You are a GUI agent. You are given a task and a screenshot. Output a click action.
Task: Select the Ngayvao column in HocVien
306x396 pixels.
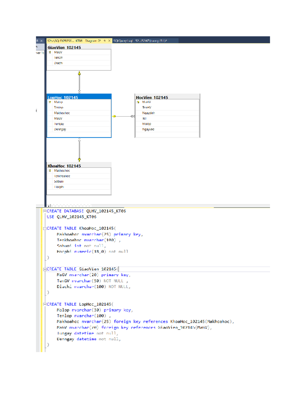(x=167, y=129)
